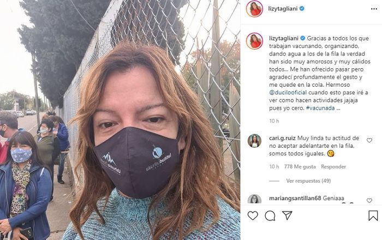Open the three-dots more options menu

tap(374, 9)
